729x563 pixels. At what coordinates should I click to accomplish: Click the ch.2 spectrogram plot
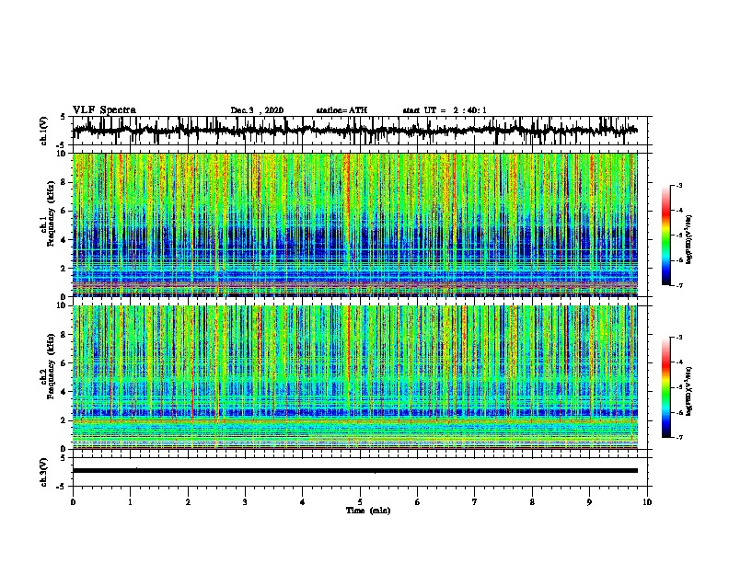[x=354, y=377]
